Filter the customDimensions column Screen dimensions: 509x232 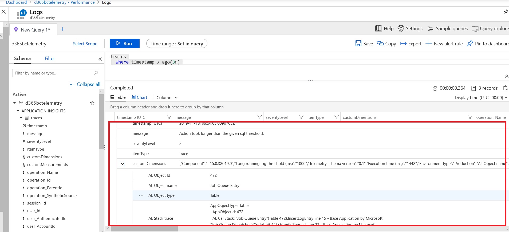point(470,117)
